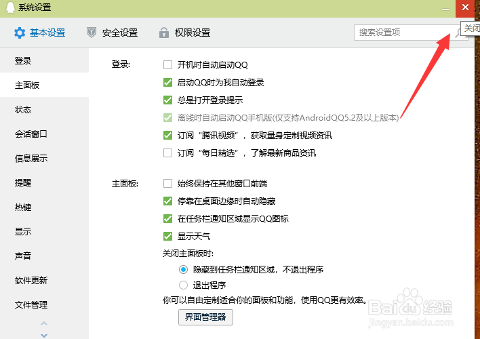Open 软件更新 settings in sidebar
Screen dimensions: 480x339
point(44,280)
